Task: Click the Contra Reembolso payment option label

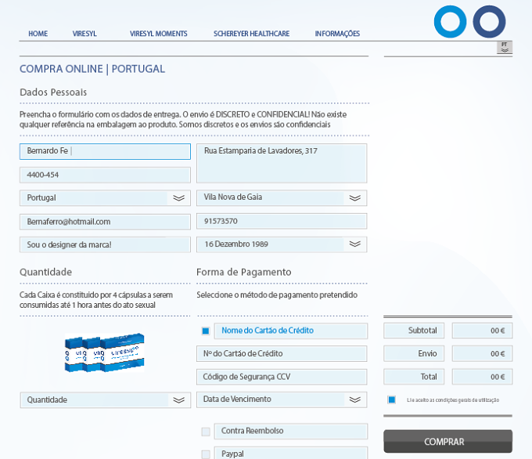Action: click(x=291, y=431)
